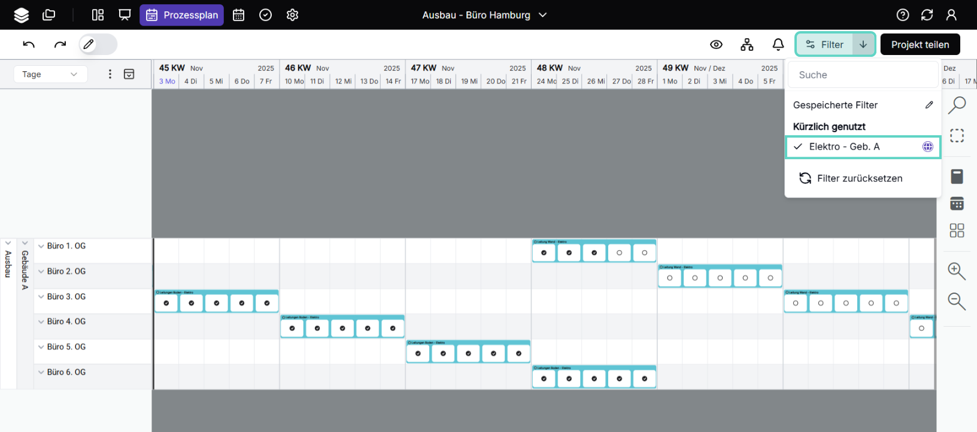Click the sync refresh icon in top bar
The width and height of the screenshot is (977, 432).
(x=927, y=15)
